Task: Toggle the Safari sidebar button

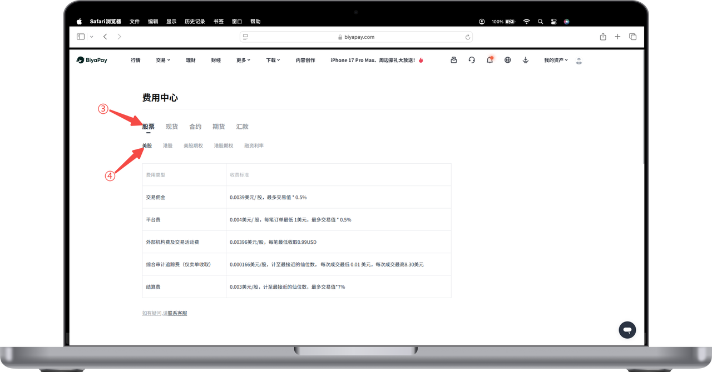Action: 81,37
